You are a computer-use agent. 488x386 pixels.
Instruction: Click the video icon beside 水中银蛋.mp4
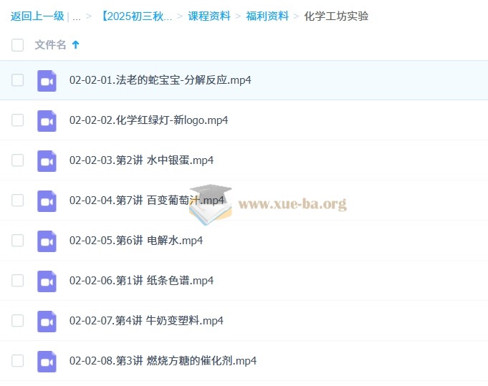[47, 160]
